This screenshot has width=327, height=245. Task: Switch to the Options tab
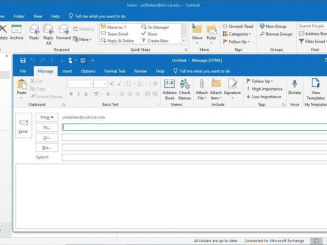point(88,71)
